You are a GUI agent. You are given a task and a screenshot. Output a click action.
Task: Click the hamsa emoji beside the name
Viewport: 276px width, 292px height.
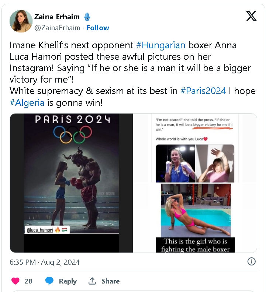pos(87,17)
